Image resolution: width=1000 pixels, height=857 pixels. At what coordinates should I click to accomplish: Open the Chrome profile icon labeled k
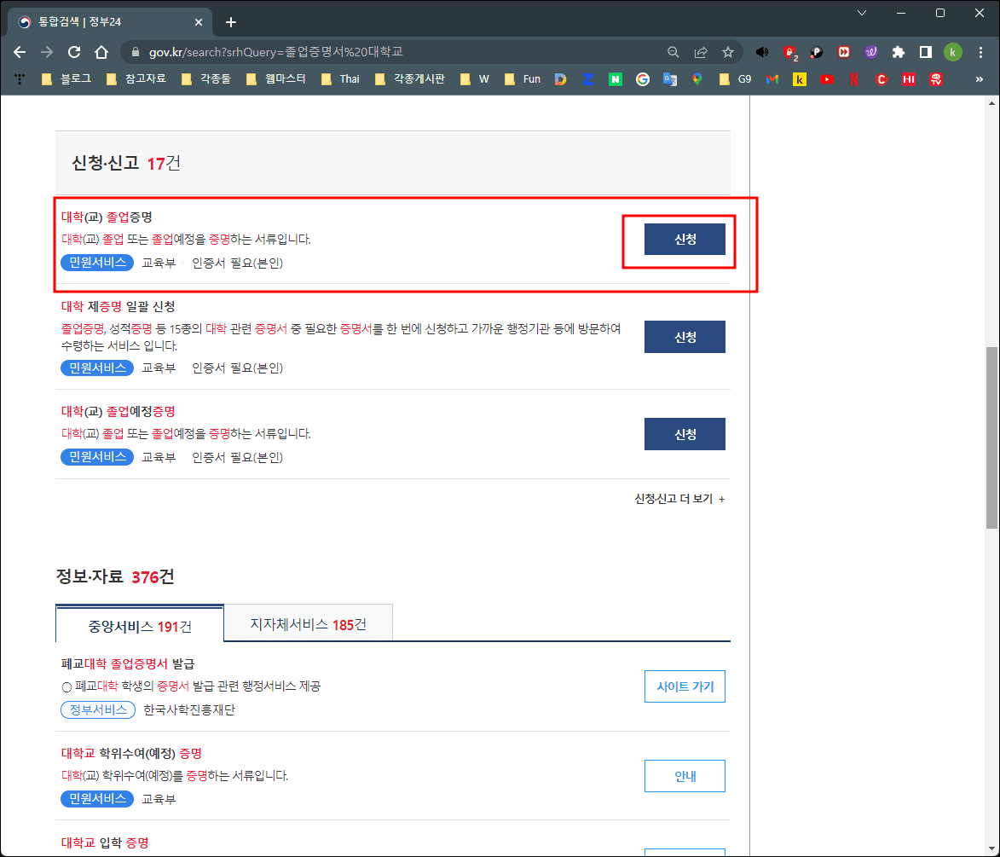(952, 51)
